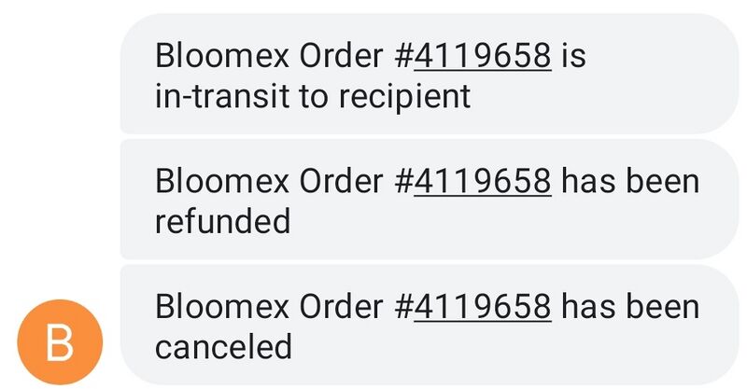Click 'in-transit to recipient' text line
Screen dimensions: 747x389
tap(313, 96)
